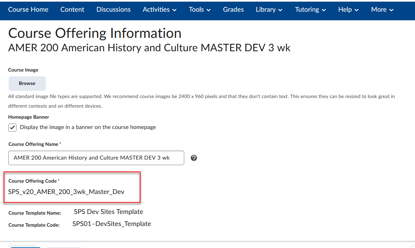The image size is (415, 248).
Task: Navigate to Course Home
Action: tap(28, 10)
